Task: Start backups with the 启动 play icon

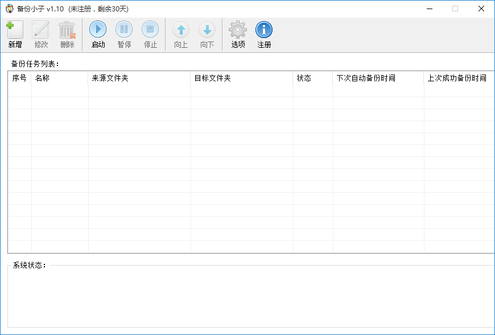Action: click(98, 30)
